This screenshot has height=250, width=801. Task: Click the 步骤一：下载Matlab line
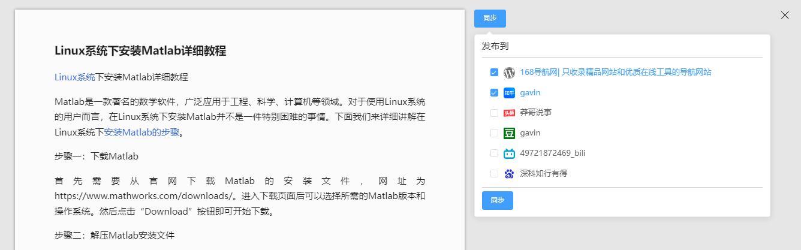(97, 156)
